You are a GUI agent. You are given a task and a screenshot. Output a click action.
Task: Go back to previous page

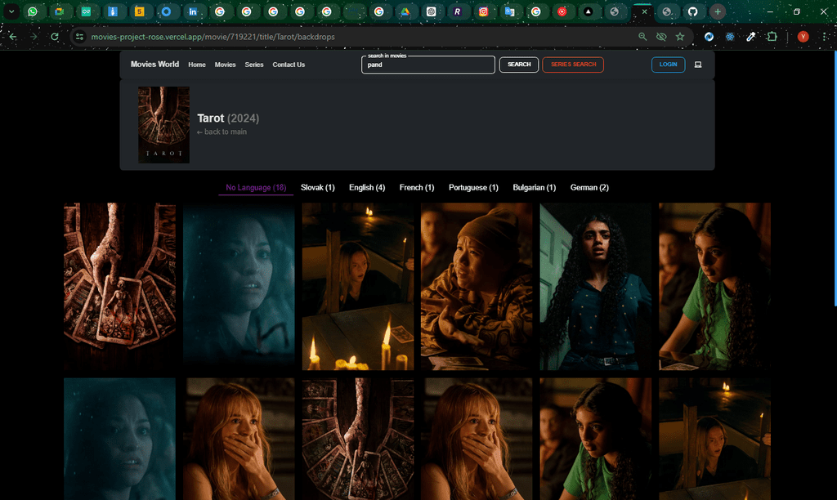click(x=13, y=37)
